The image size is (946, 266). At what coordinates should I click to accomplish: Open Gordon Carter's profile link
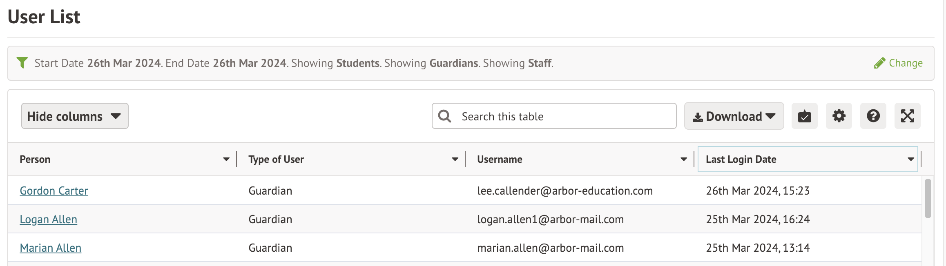coord(54,191)
